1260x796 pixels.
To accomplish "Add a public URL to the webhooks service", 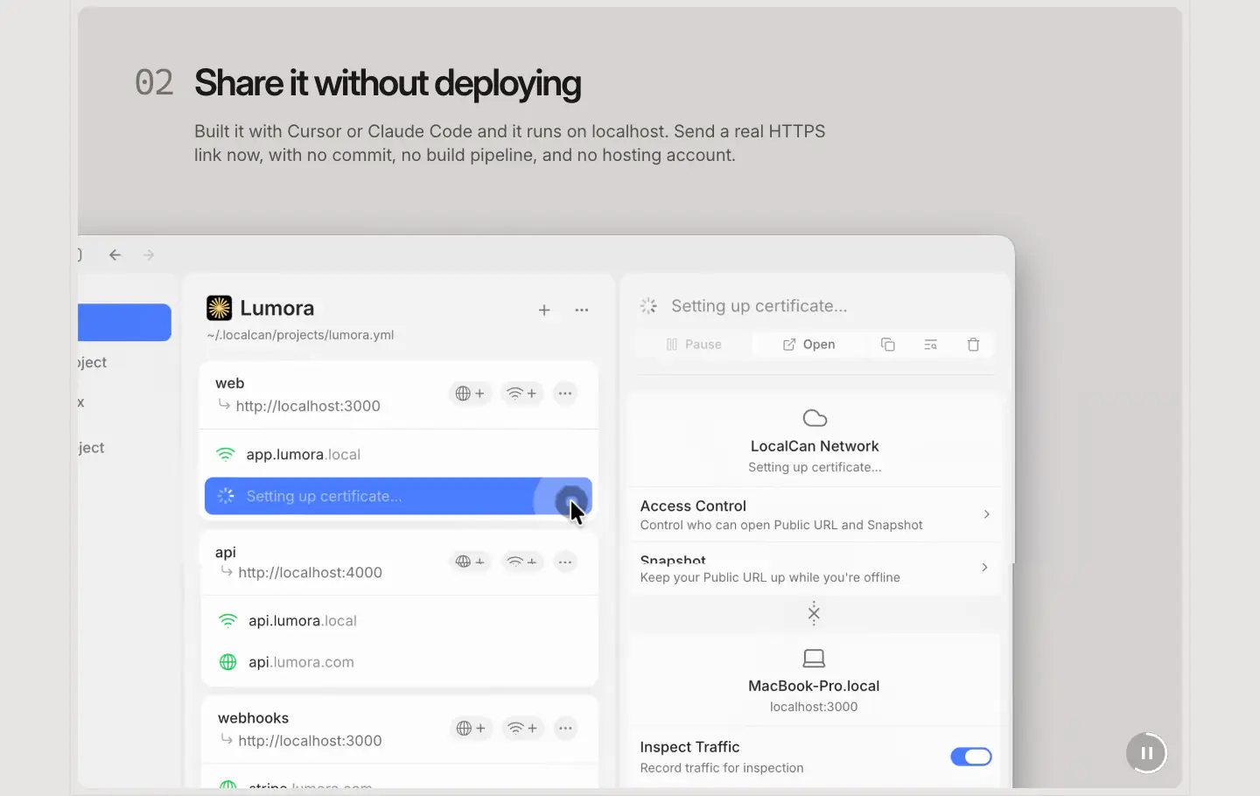I will coord(471,729).
